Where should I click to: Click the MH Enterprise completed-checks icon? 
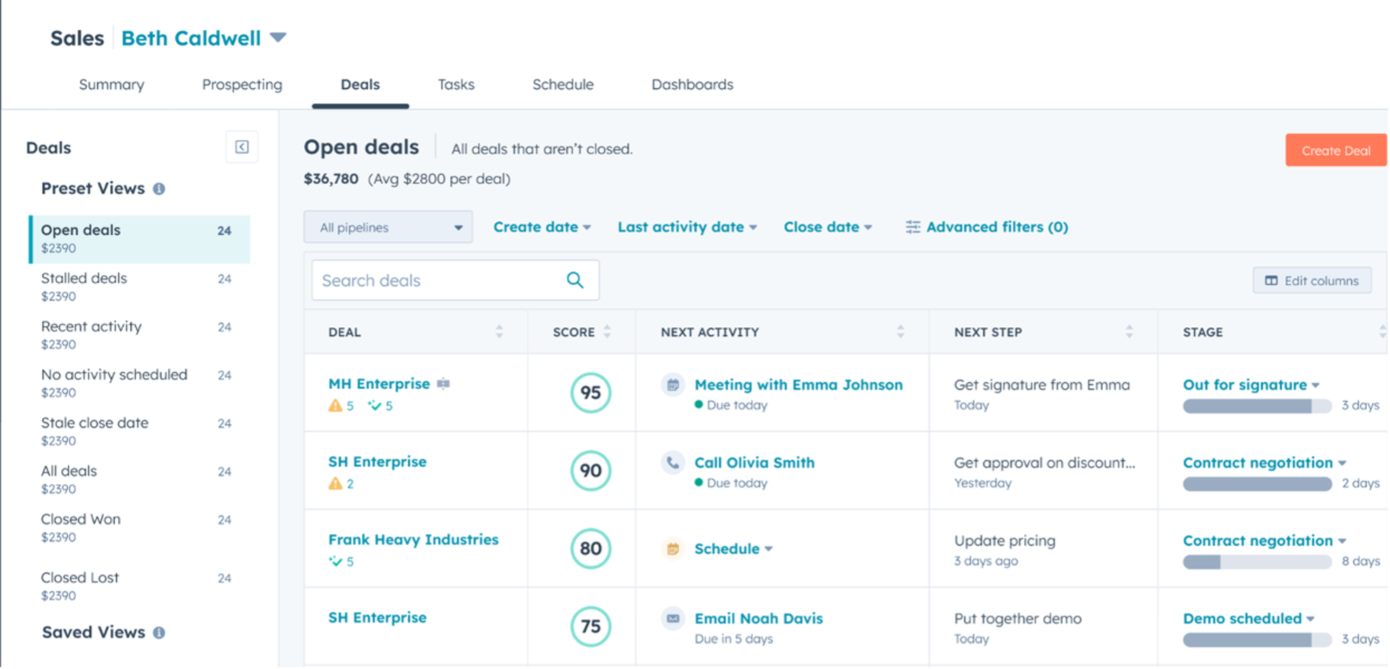tap(375, 405)
